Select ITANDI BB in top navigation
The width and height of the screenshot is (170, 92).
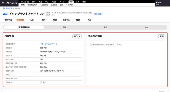(25, 2)
